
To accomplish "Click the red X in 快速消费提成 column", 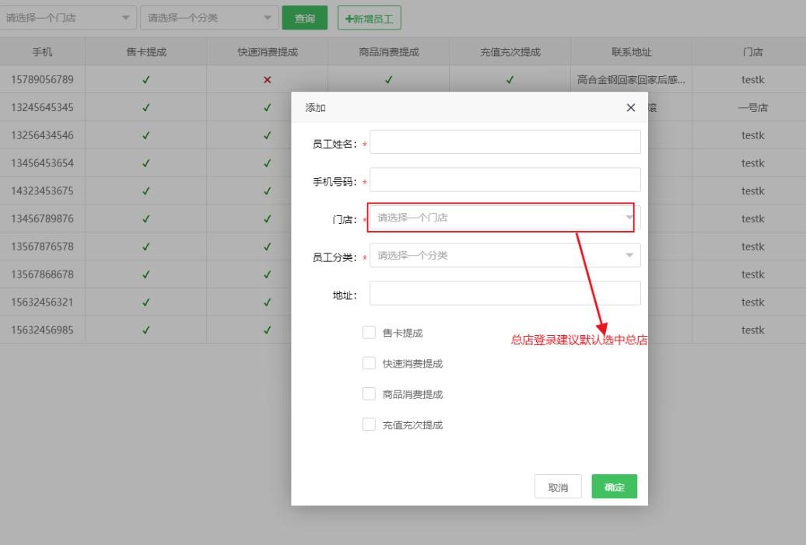I will coord(268,79).
